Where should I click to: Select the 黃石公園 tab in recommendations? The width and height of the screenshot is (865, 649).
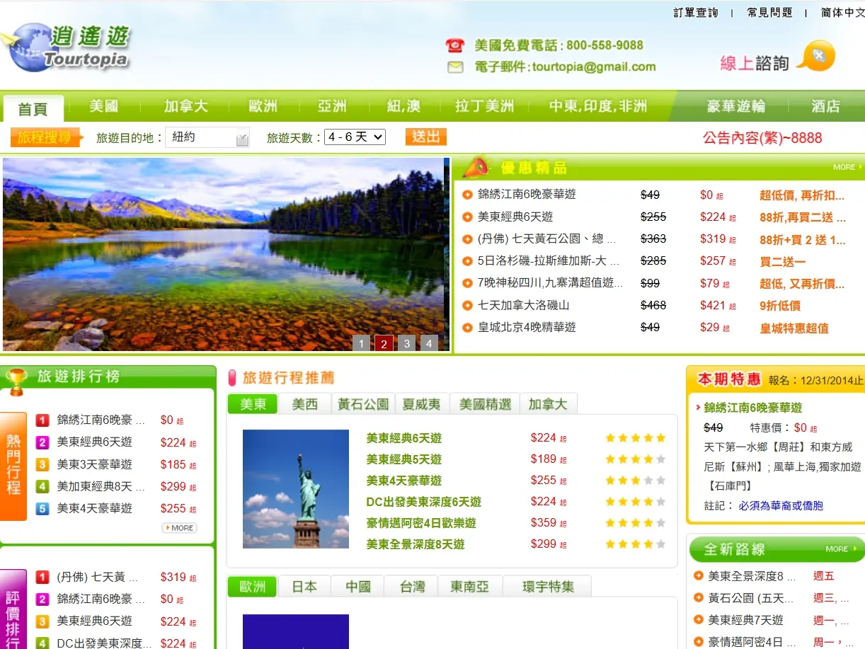click(x=362, y=404)
